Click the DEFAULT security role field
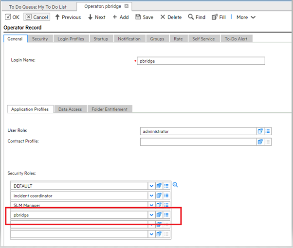293x248 pixels. pyautogui.click(x=79, y=186)
